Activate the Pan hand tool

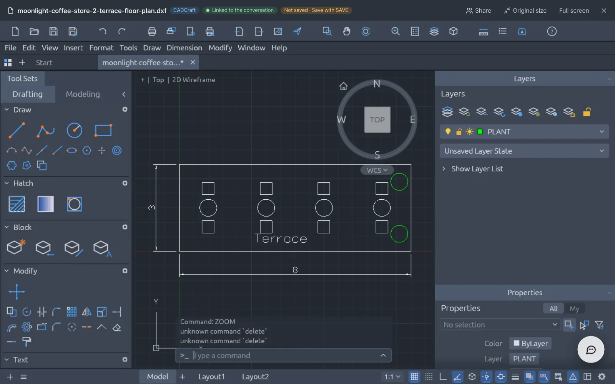346,31
